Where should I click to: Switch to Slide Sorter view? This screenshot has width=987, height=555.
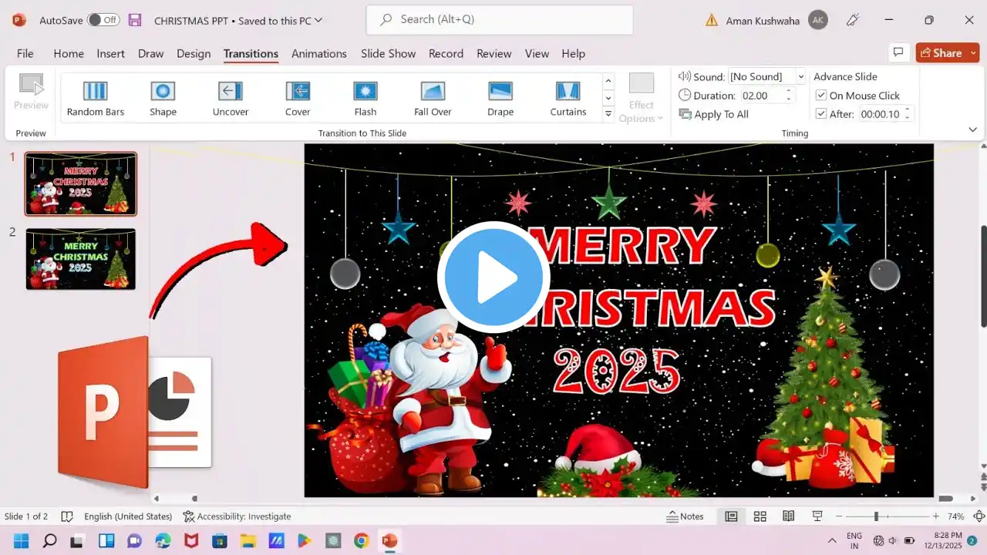click(x=760, y=516)
